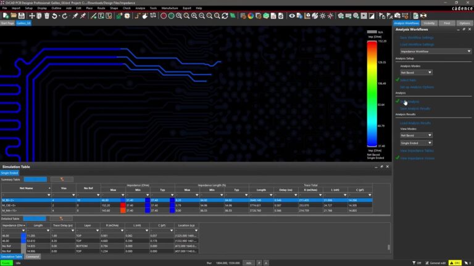Image resolution: width=474 pixels, height=266 pixels.
Task: Click the filter Off status icon
Action: click(x=417, y=263)
